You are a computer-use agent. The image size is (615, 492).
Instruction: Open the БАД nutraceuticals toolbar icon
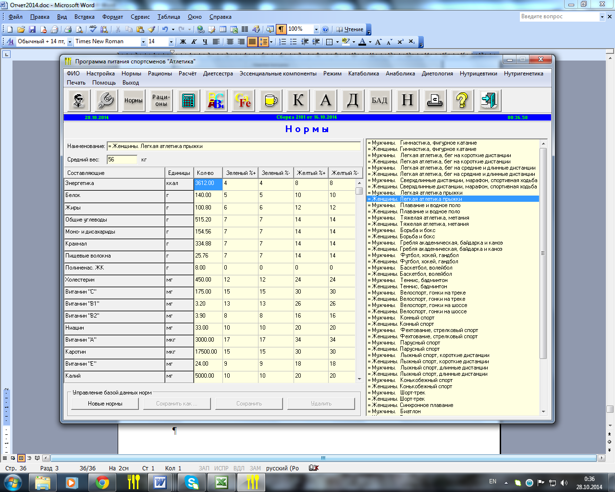[380, 100]
